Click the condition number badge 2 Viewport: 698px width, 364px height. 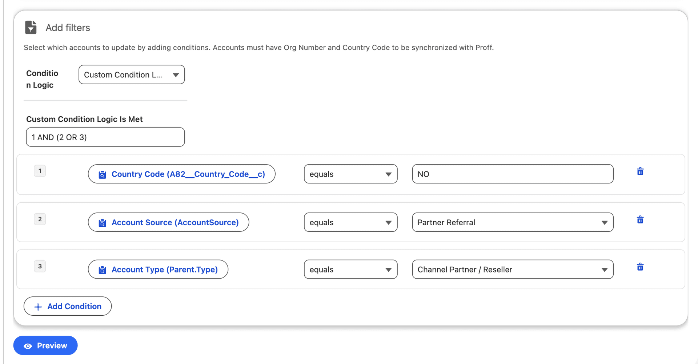click(x=40, y=219)
